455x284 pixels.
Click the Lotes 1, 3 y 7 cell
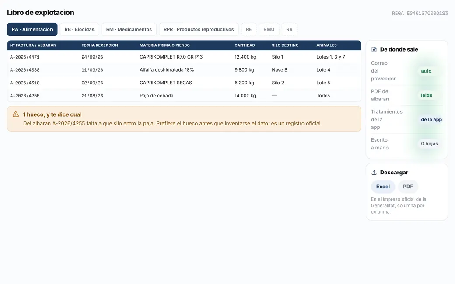coord(331,57)
